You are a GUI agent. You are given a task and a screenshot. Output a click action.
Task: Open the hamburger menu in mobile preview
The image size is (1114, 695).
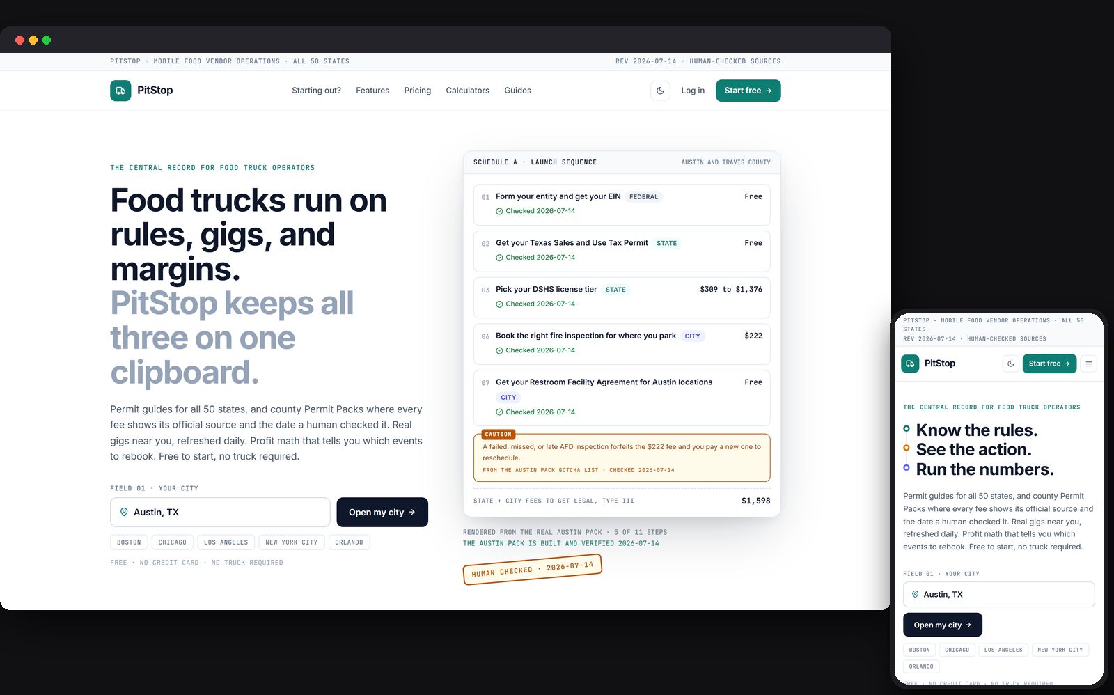[x=1089, y=364]
